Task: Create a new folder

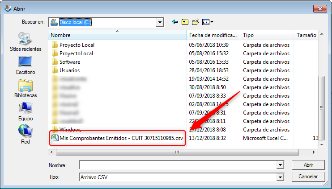Action: [195, 22]
